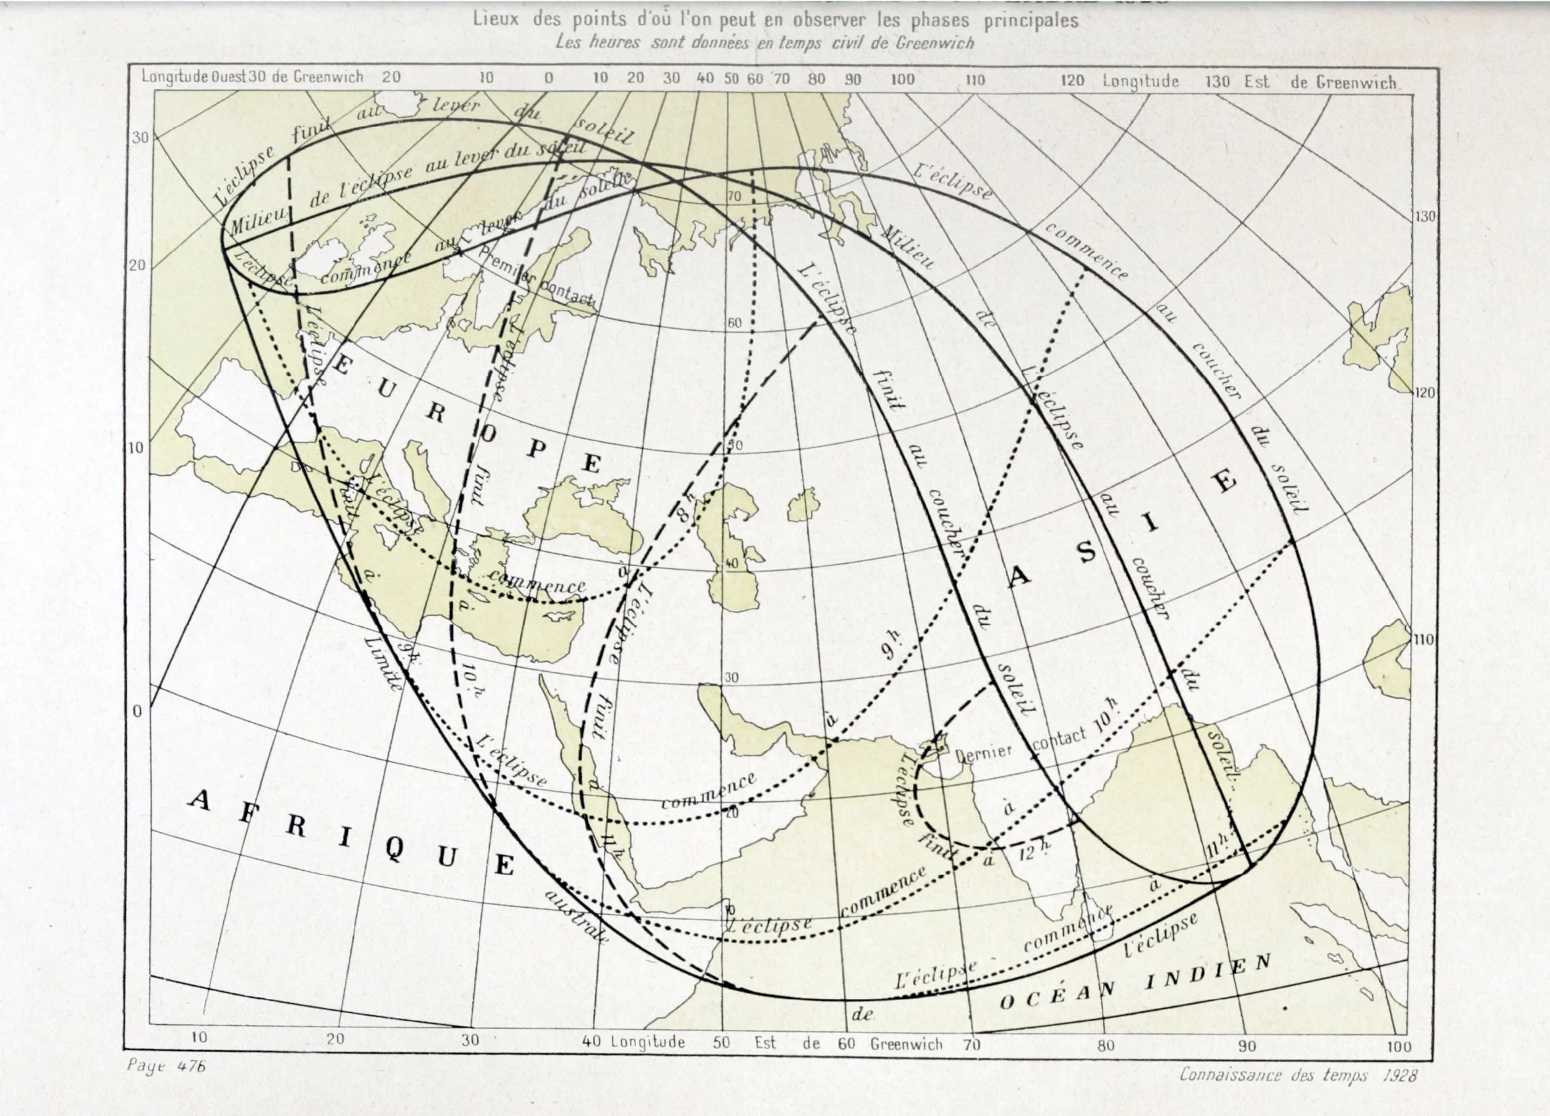Viewport: 1550px width, 1116px height.
Task: Click 'Connaissance des temps 1928' caption
Action: [1298, 1074]
